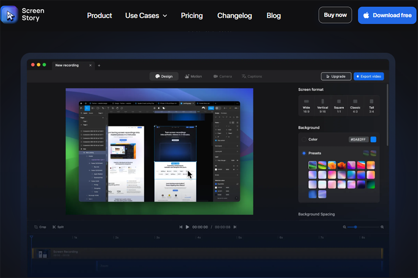Pick the darker variant thumbnail beside Presets

[366, 153]
